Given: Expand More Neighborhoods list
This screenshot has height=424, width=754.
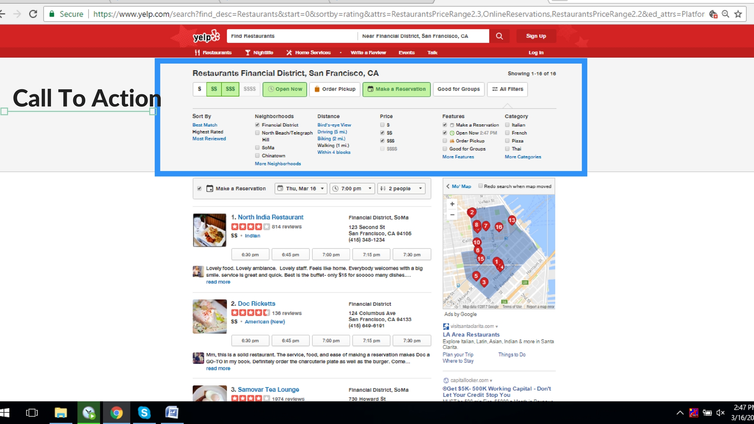Looking at the screenshot, I should point(278,164).
